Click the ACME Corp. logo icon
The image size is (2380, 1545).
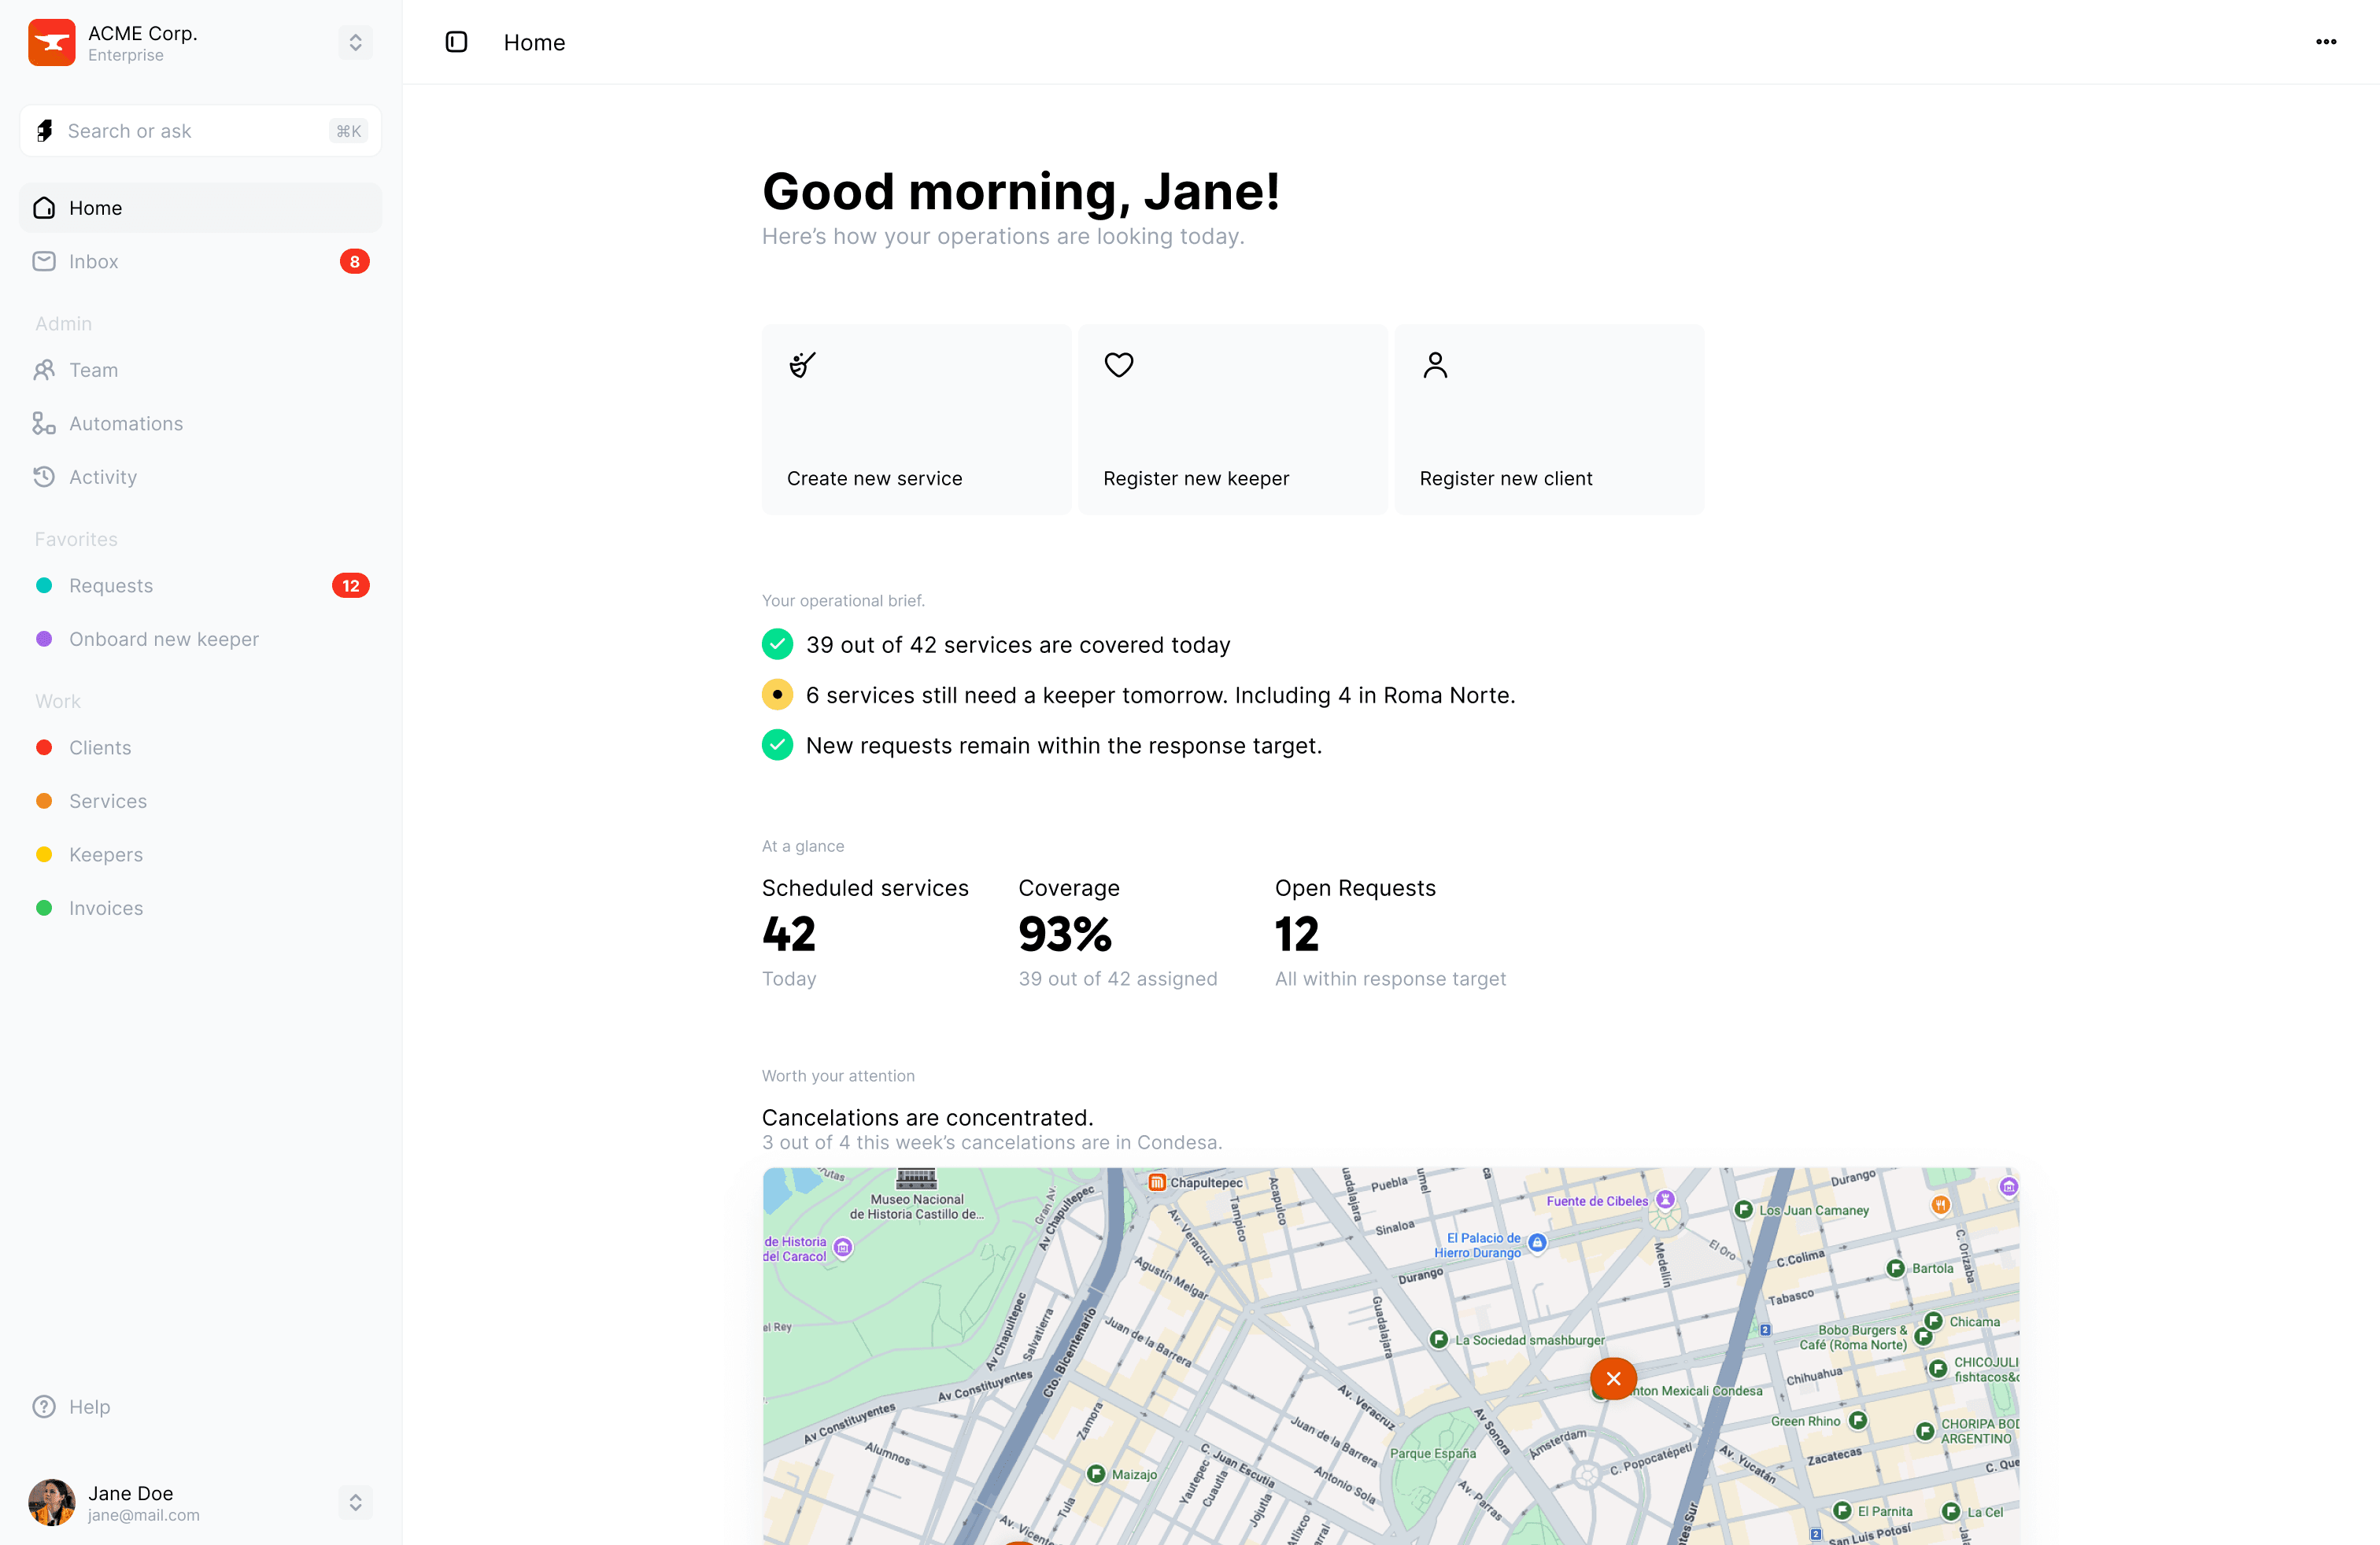pos(51,42)
